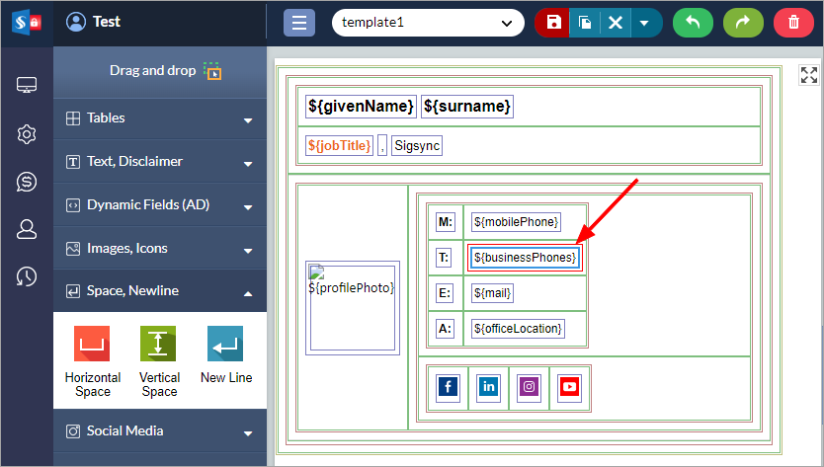Screen dimensions: 824x467
Task: Select the ${businessPhones} field in the template
Action: (x=525, y=258)
